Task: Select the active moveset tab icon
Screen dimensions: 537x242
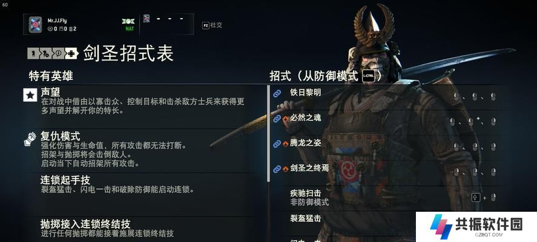Action: click(71, 53)
